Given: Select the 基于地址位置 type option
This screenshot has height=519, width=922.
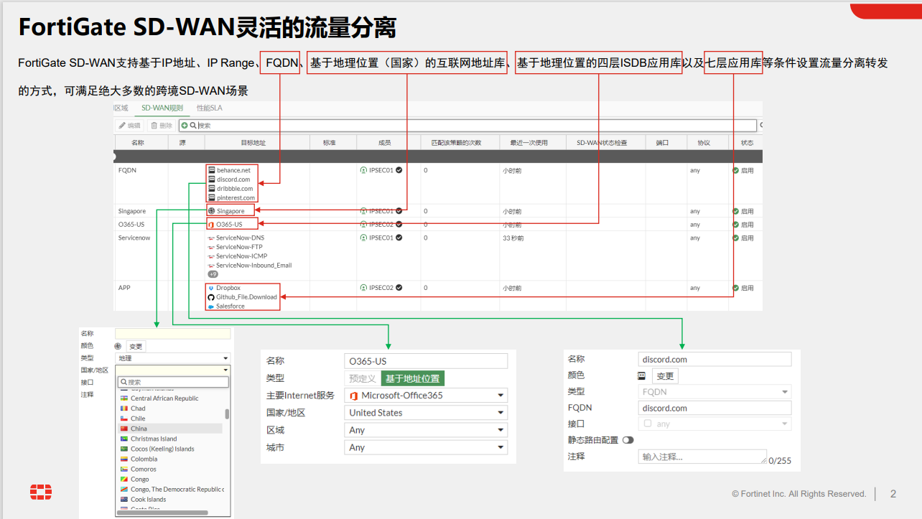Looking at the screenshot, I should [413, 378].
